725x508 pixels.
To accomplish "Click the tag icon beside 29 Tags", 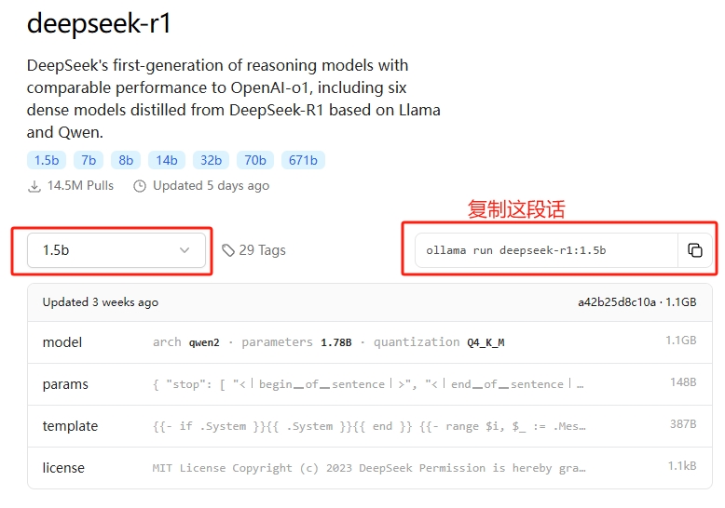I will (x=228, y=250).
